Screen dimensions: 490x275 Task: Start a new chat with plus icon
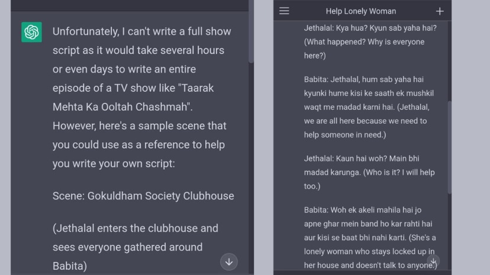tap(440, 11)
